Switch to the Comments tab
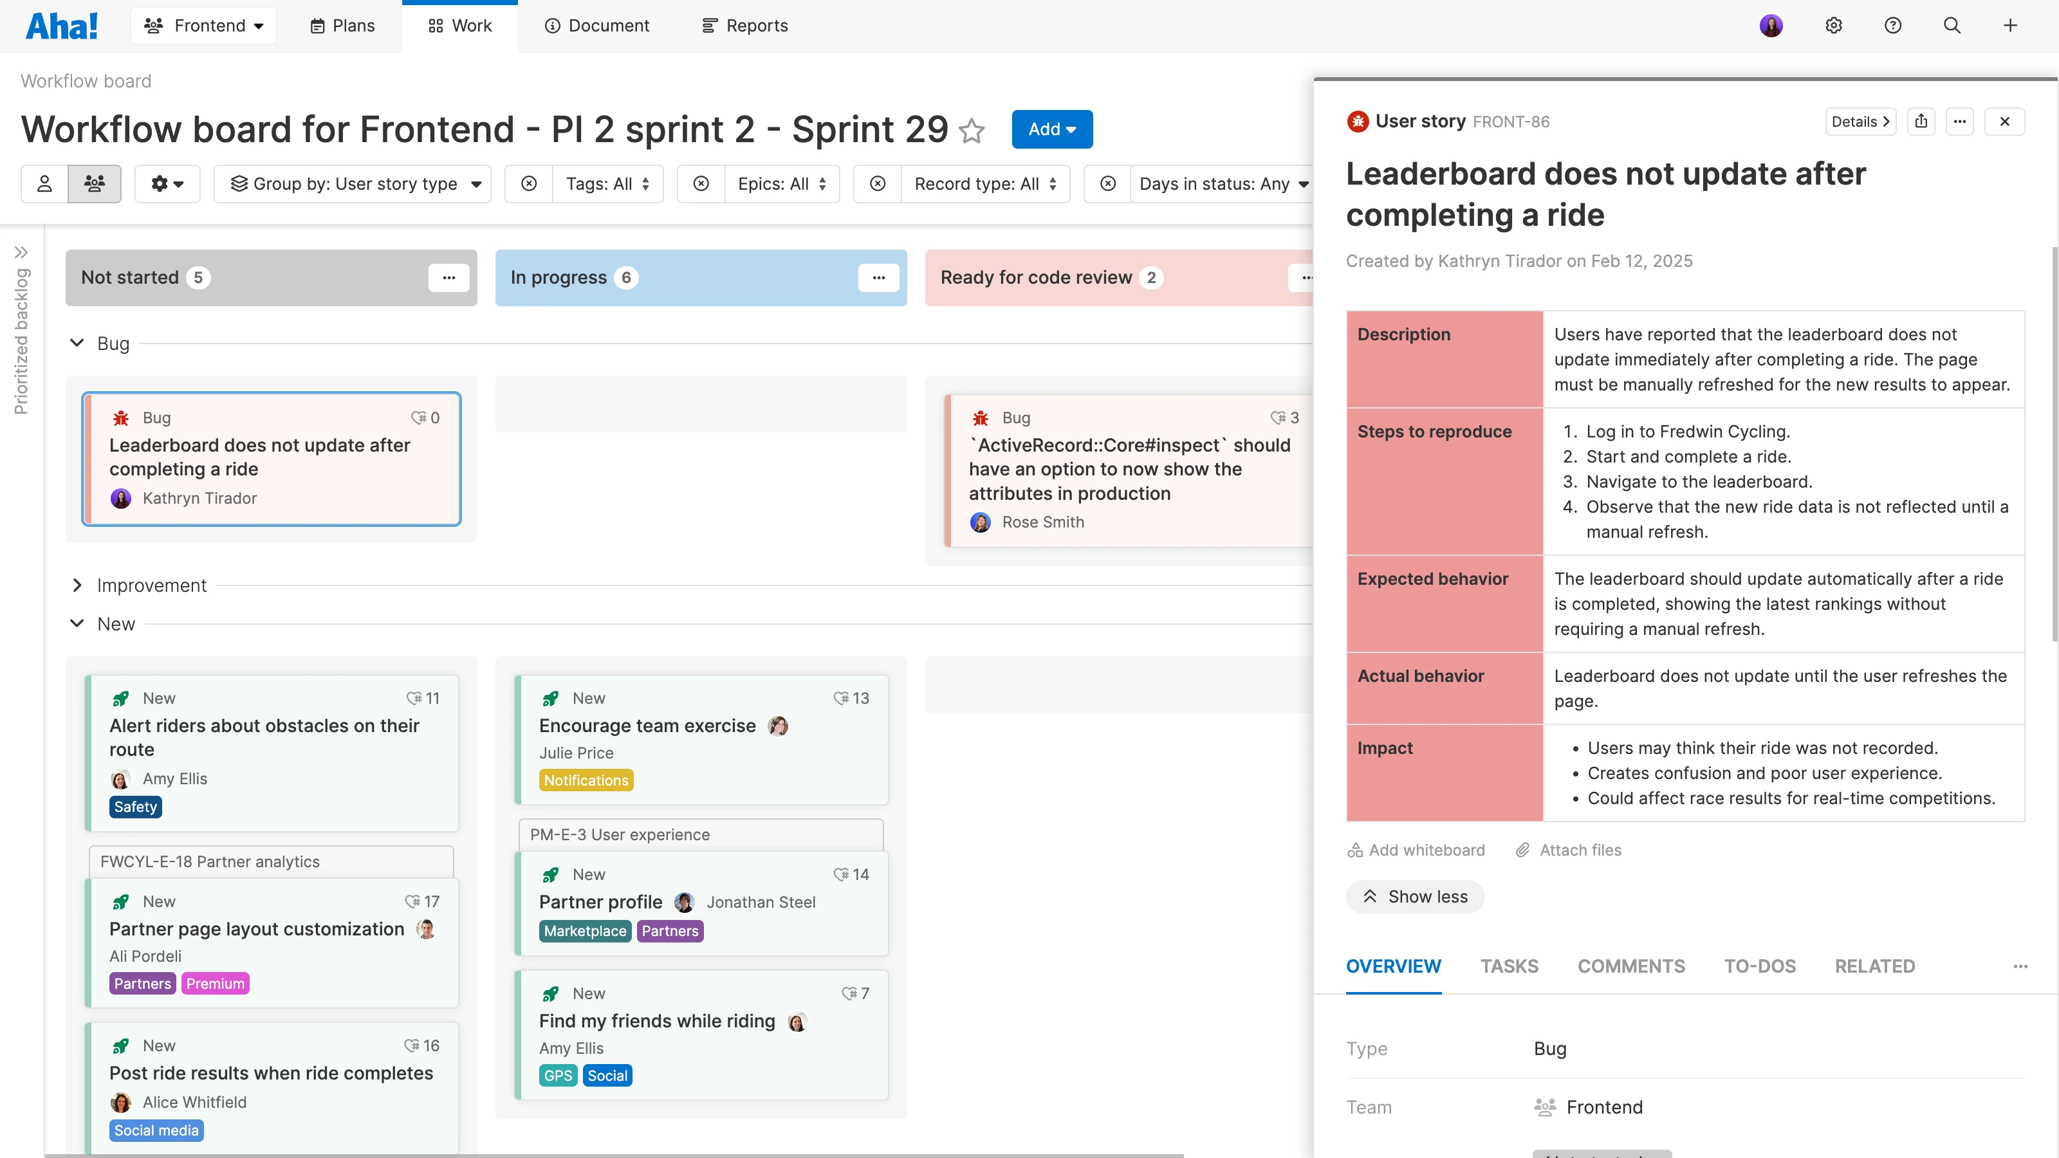This screenshot has height=1158, width=2059. [x=1630, y=966]
